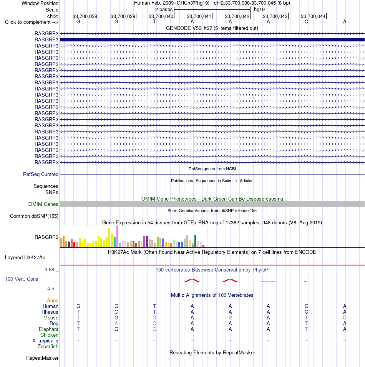Click the 'Click to complement -->' label
Viewport: 365px width, 367px height.
[32, 22]
